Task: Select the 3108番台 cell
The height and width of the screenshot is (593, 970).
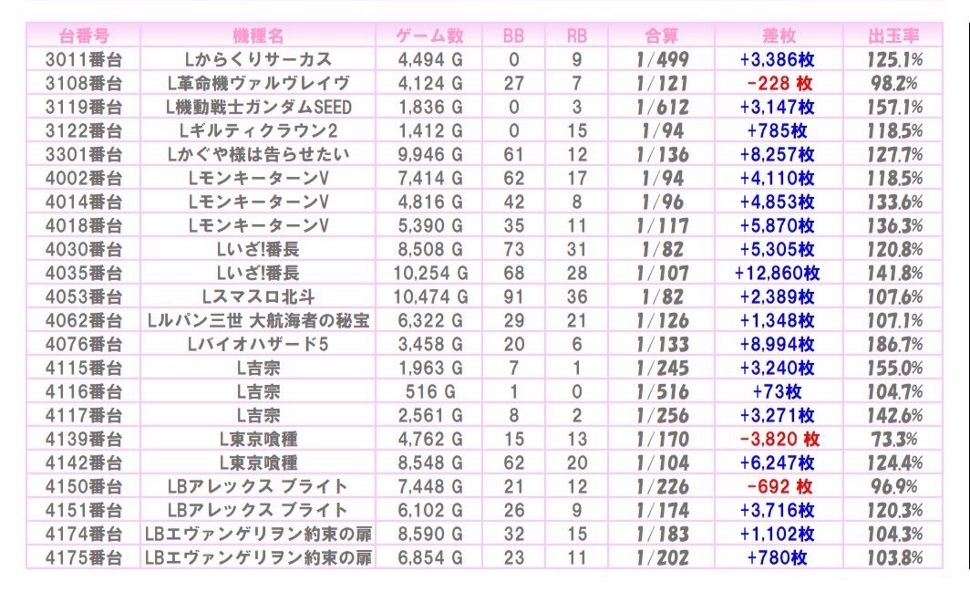Action: (x=84, y=83)
